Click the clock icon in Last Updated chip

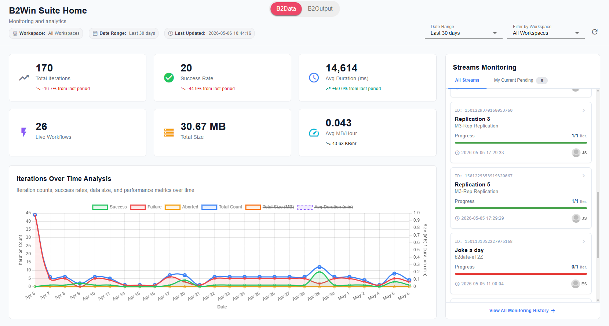(171, 33)
